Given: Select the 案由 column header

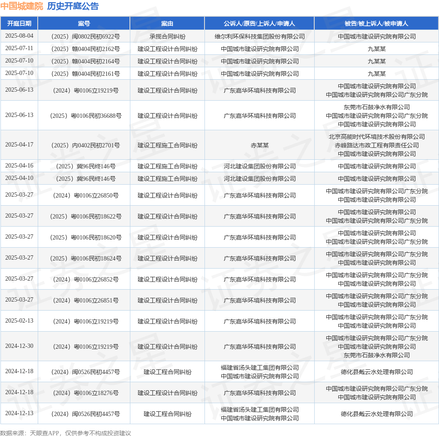Looking at the screenshot, I should coord(167,24).
